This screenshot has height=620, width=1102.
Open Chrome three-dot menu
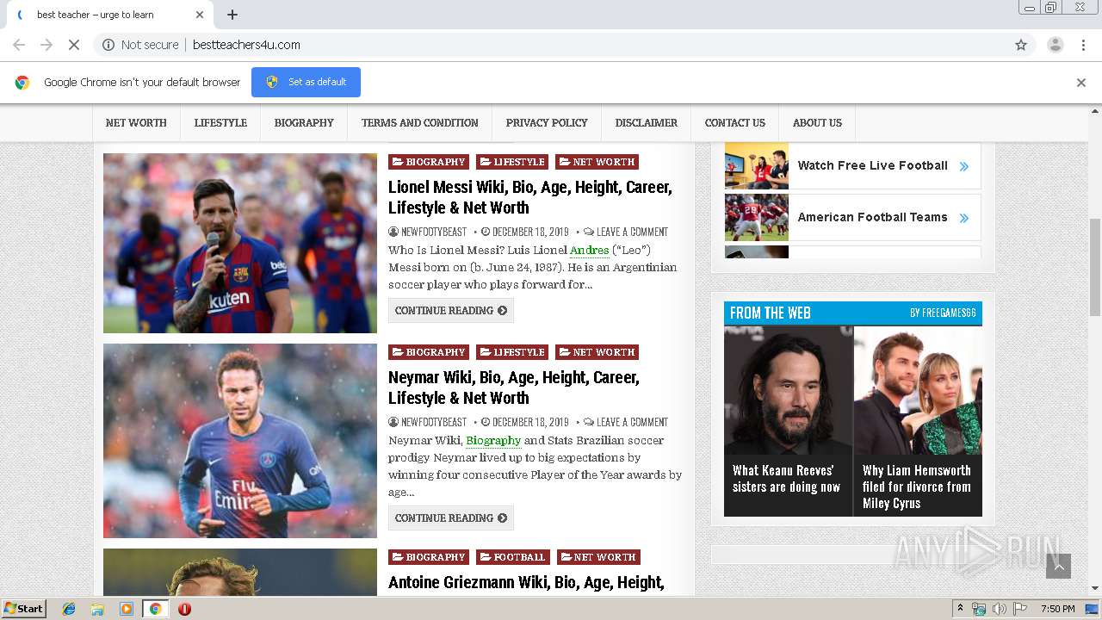1083,45
